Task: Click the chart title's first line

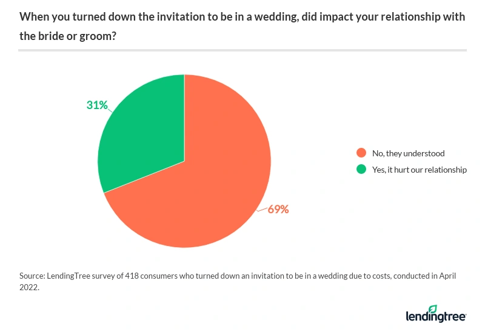Action: (x=242, y=17)
